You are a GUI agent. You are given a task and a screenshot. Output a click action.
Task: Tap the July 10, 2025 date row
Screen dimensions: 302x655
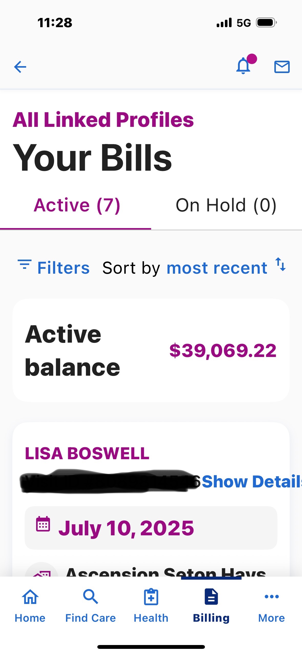click(x=151, y=528)
